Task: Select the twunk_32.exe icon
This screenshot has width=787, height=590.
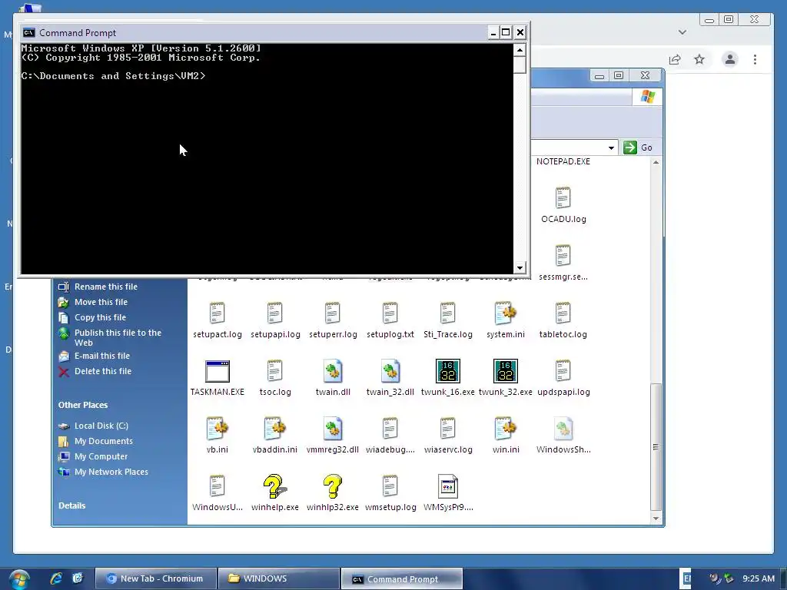Action: point(506,371)
